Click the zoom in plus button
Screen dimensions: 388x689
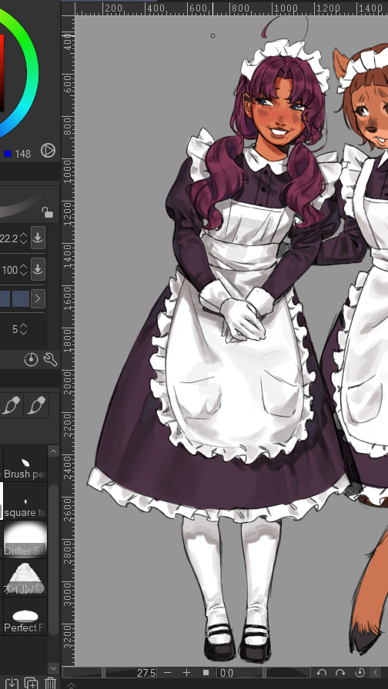click(186, 673)
